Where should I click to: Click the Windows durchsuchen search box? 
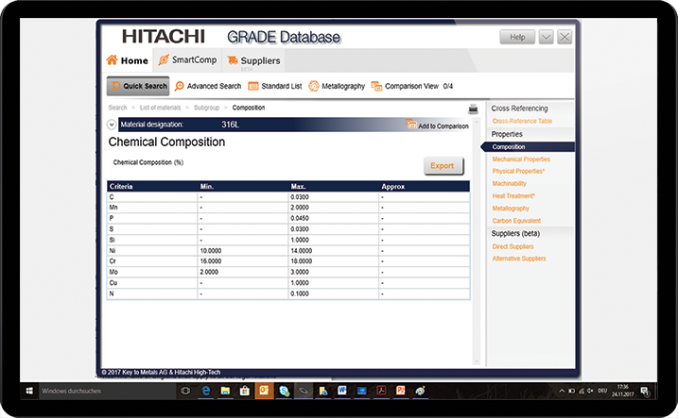[x=107, y=391]
